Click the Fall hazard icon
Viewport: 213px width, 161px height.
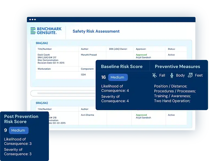click(x=155, y=75)
